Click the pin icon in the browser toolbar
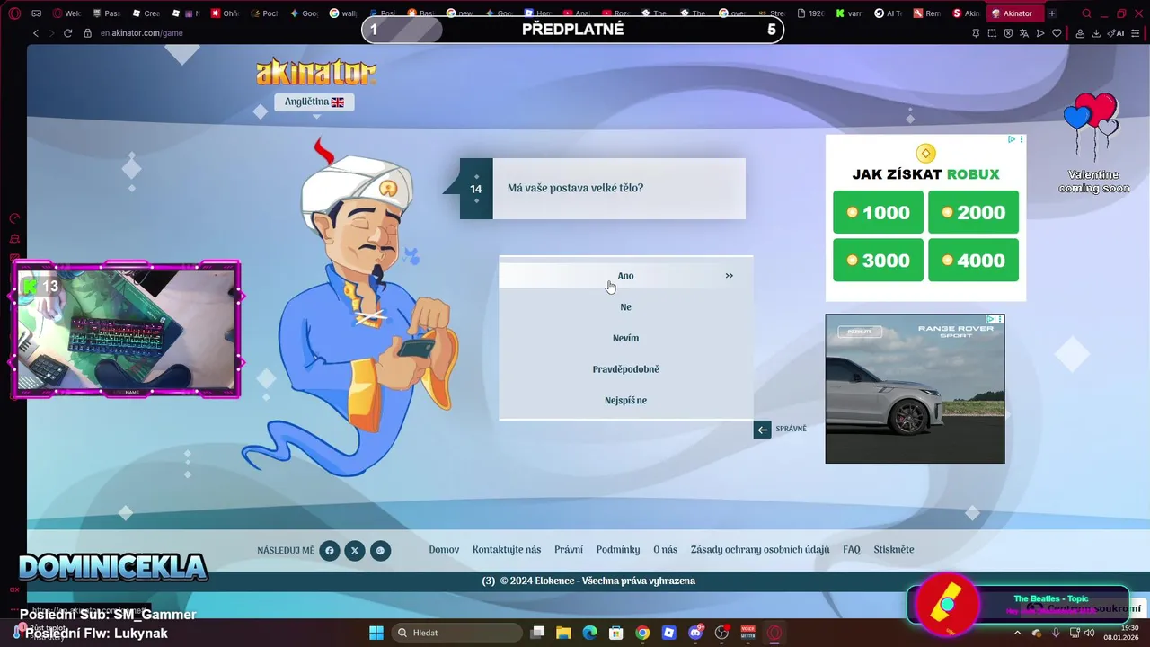The height and width of the screenshot is (647, 1150). (976, 33)
